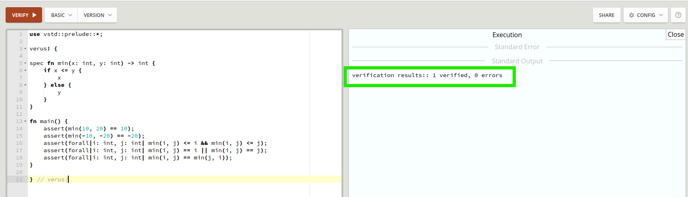Collapse the if x <= y block
The image size is (688, 197).
(x=25, y=71)
